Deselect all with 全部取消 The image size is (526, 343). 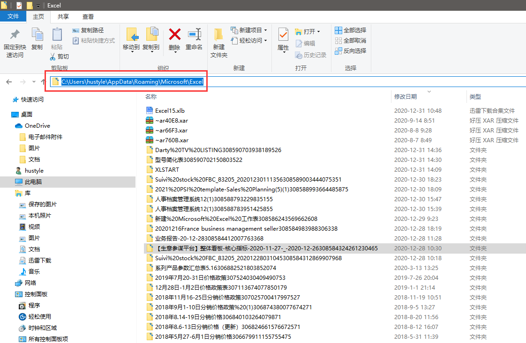[x=350, y=41]
